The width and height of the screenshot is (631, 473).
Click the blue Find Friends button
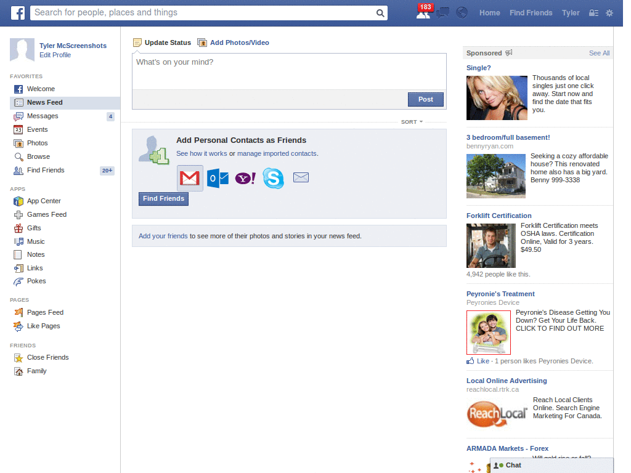pos(163,199)
